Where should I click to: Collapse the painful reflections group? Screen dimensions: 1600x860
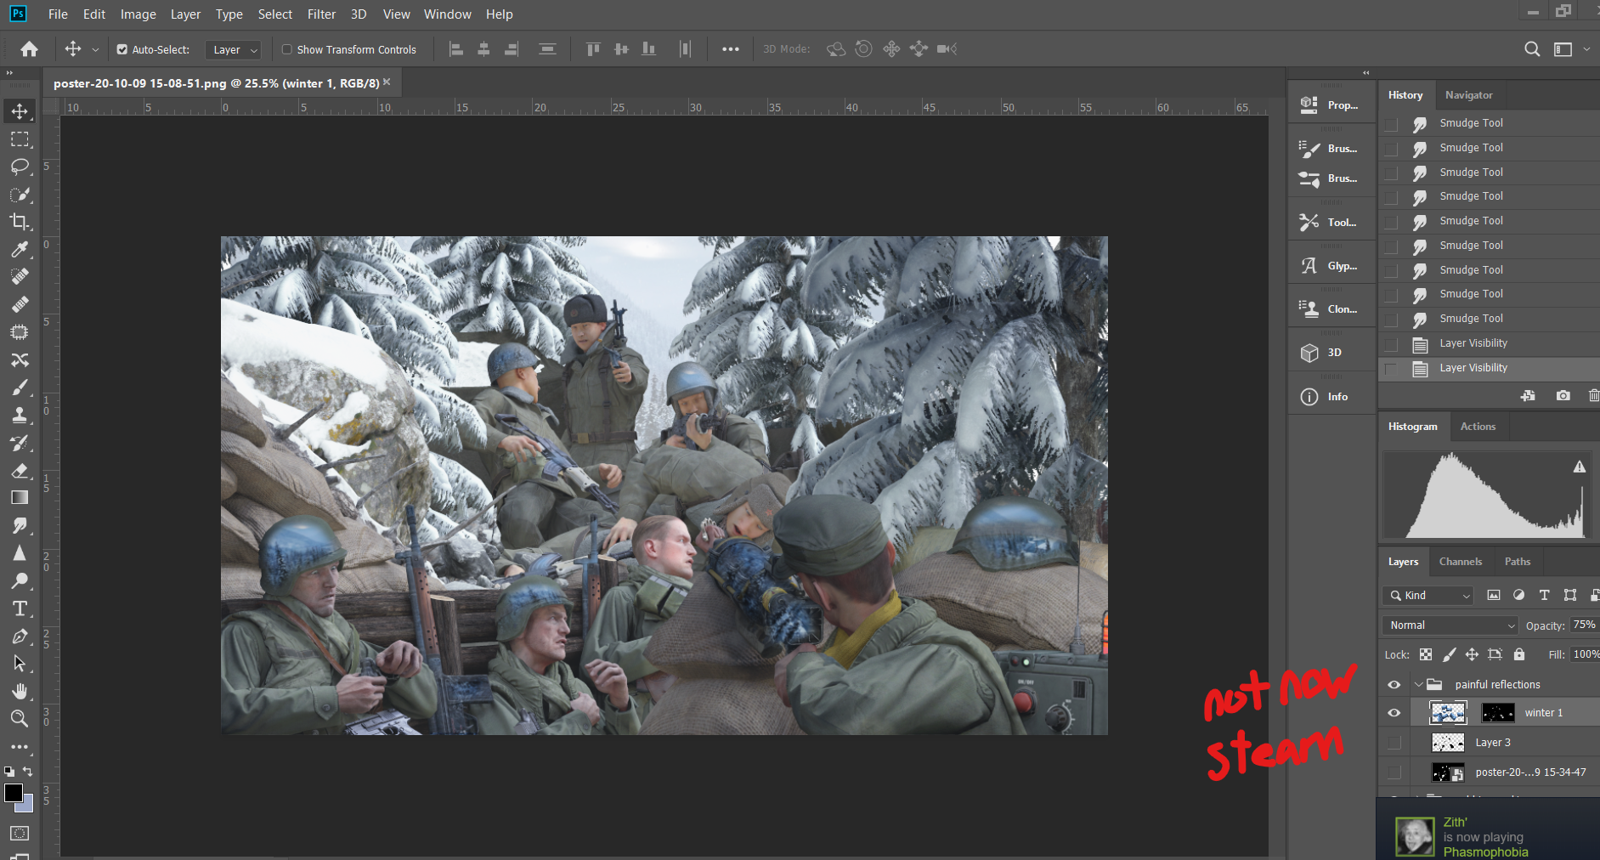coord(1418,685)
